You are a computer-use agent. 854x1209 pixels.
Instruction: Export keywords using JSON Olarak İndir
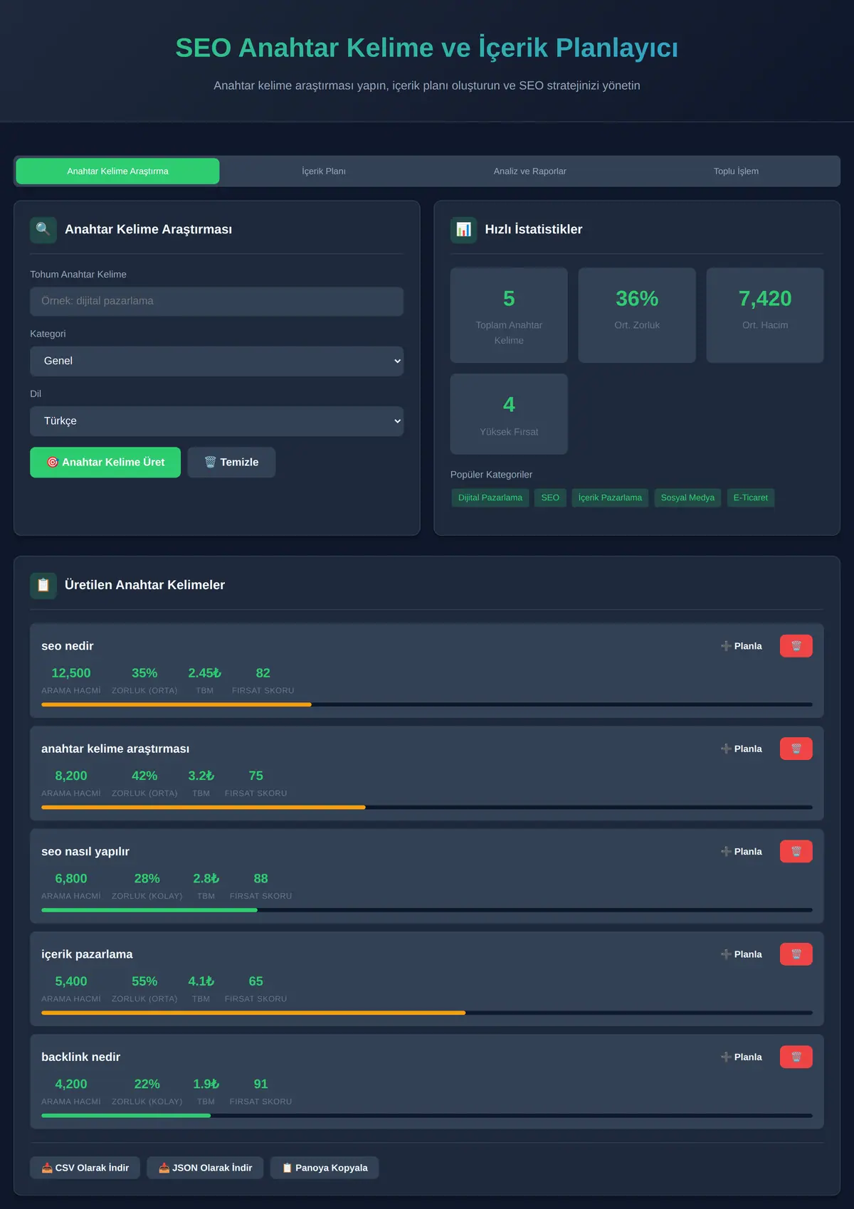click(x=205, y=1168)
